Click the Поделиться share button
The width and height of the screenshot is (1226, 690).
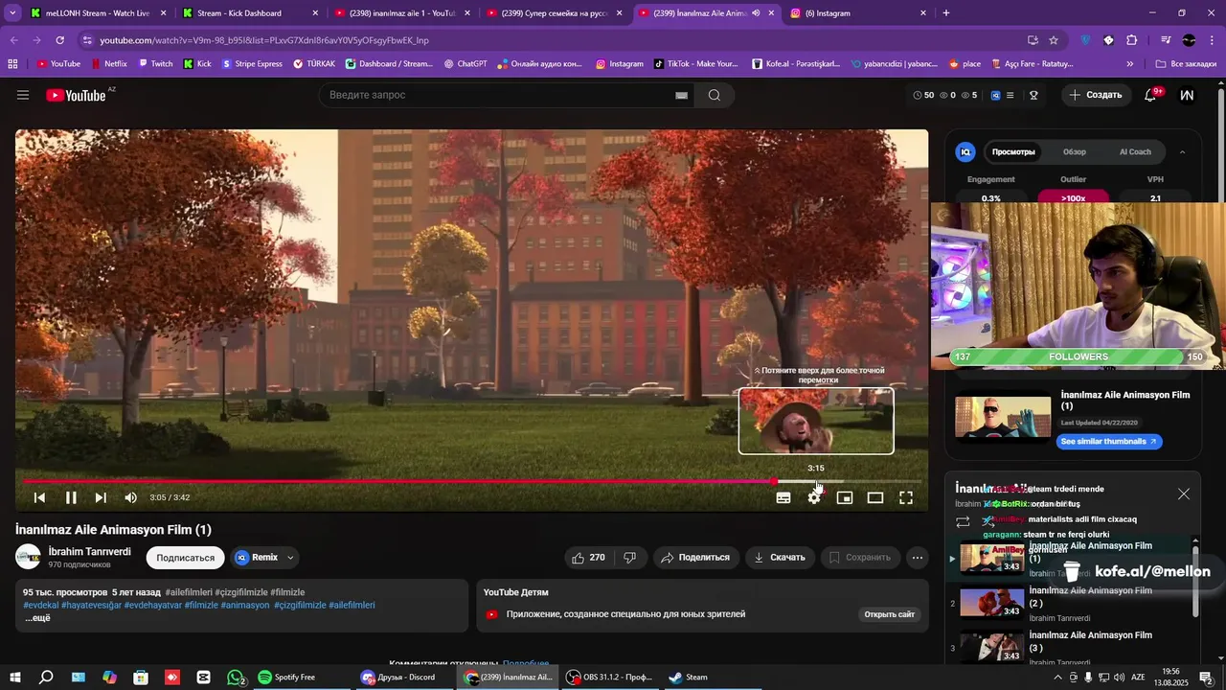[695, 557]
